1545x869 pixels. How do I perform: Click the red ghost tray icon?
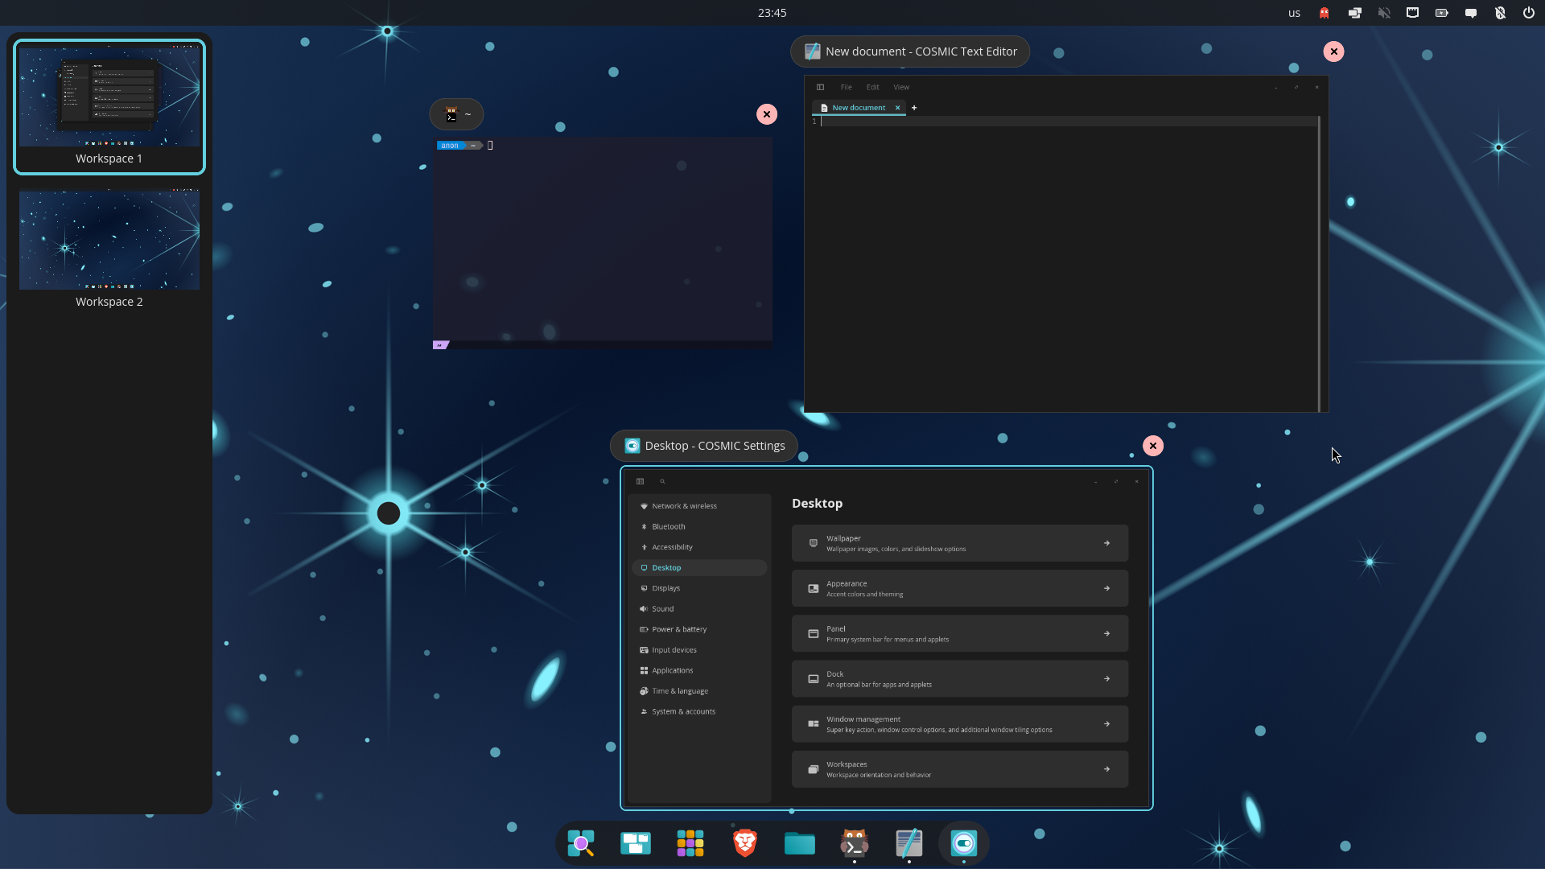1325,13
